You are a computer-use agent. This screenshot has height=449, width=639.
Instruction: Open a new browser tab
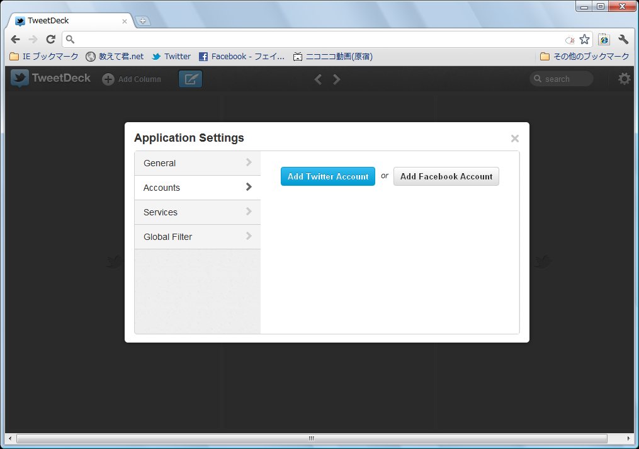143,21
